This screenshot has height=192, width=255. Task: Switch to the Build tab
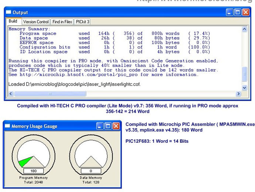pos(13,21)
